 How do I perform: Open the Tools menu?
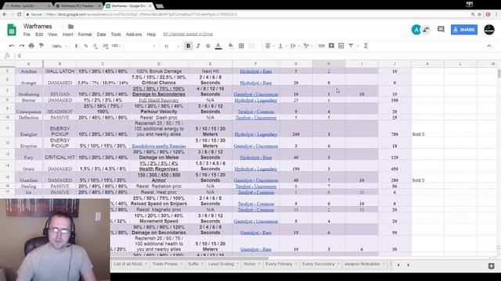coord(116,34)
